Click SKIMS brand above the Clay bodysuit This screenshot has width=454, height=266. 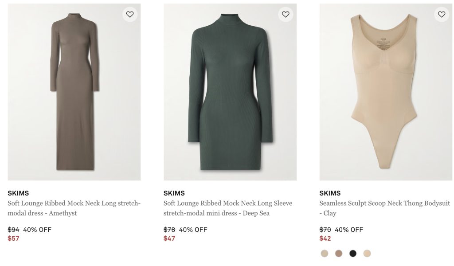pyautogui.click(x=330, y=193)
